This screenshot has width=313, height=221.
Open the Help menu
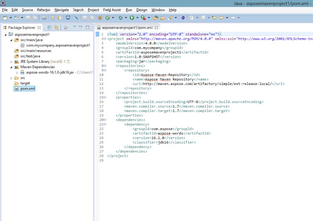pos(173,10)
